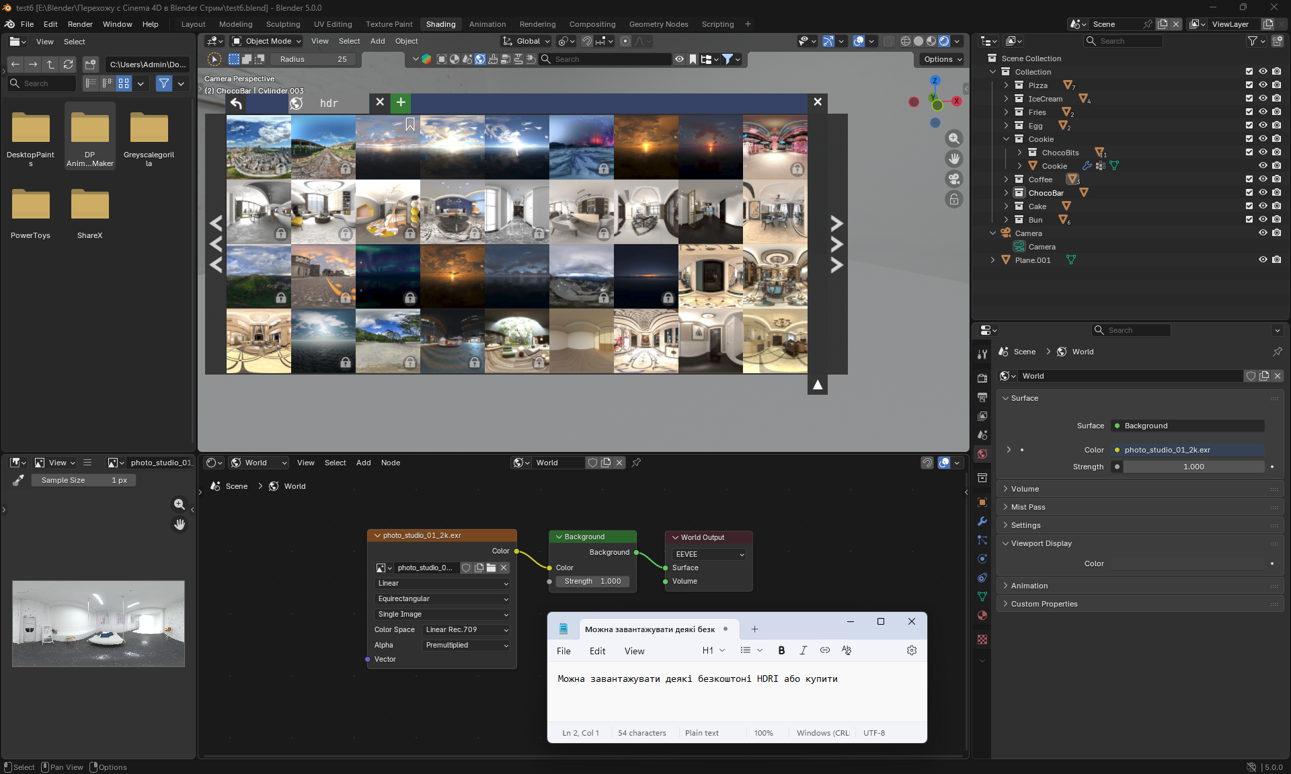This screenshot has width=1291, height=774.
Task: Click Bold icon in Notepad toolbar
Action: [x=781, y=650]
